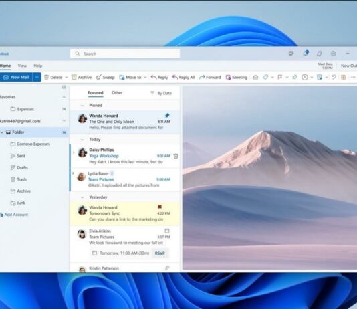
Task: Open the notification icon with blue badge
Action: pos(306,54)
